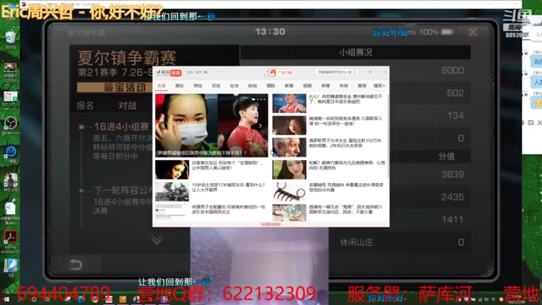
Task: Open the 武器触怪 weapon news headline
Action: click(x=346, y=187)
